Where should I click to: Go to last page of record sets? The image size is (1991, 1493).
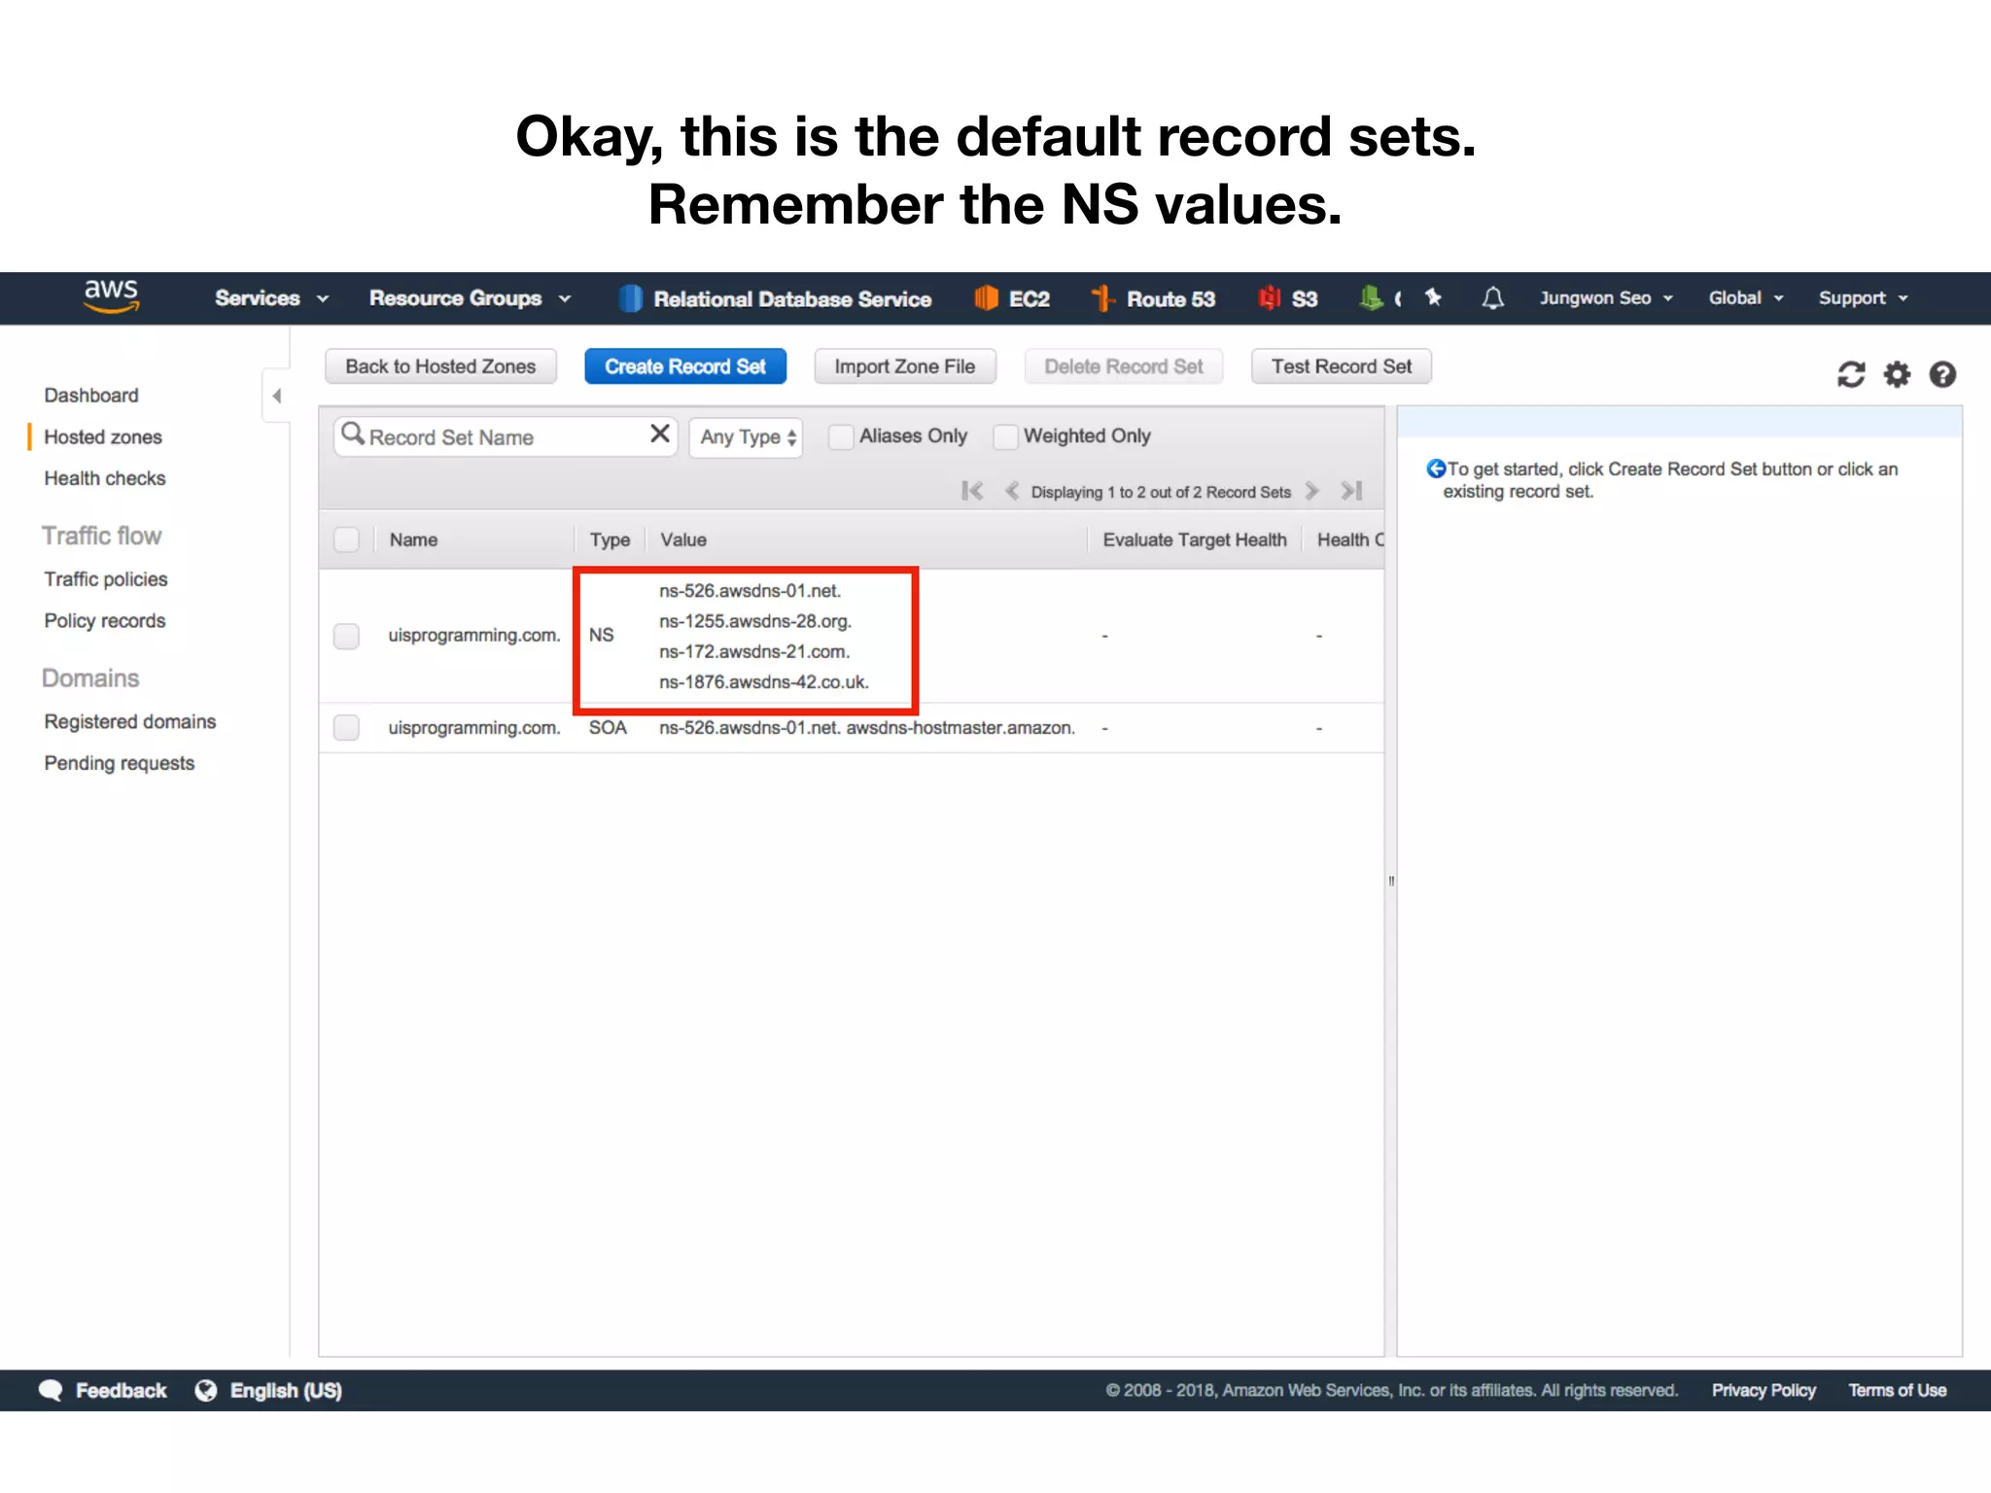[1351, 491]
